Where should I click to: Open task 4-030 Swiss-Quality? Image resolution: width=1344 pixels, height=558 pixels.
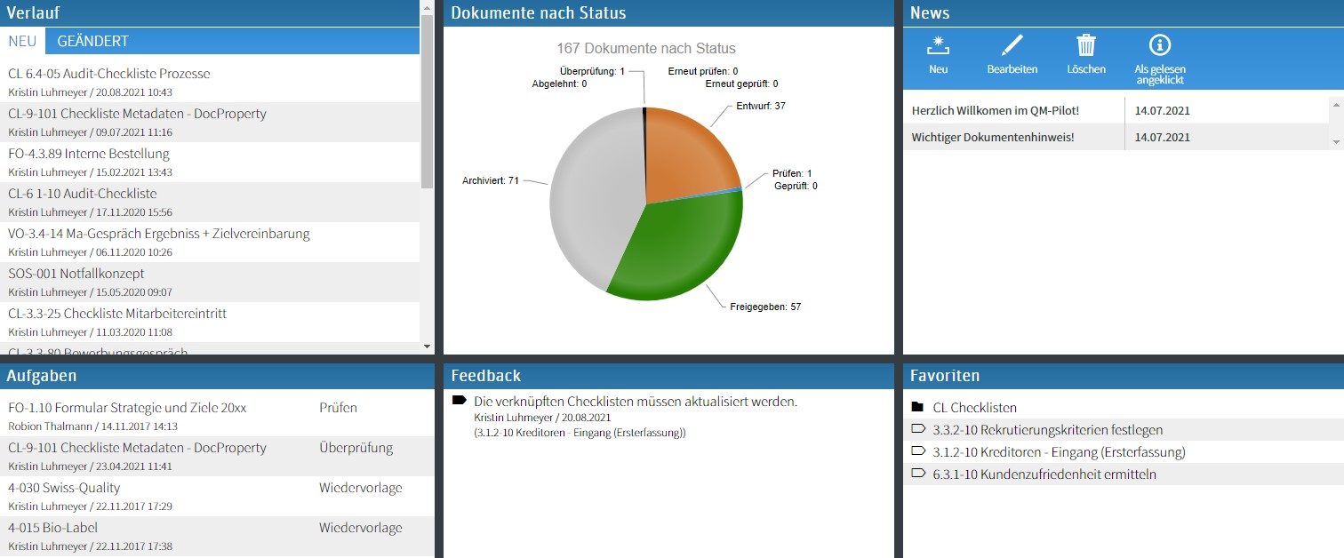pyautogui.click(x=64, y=488)
